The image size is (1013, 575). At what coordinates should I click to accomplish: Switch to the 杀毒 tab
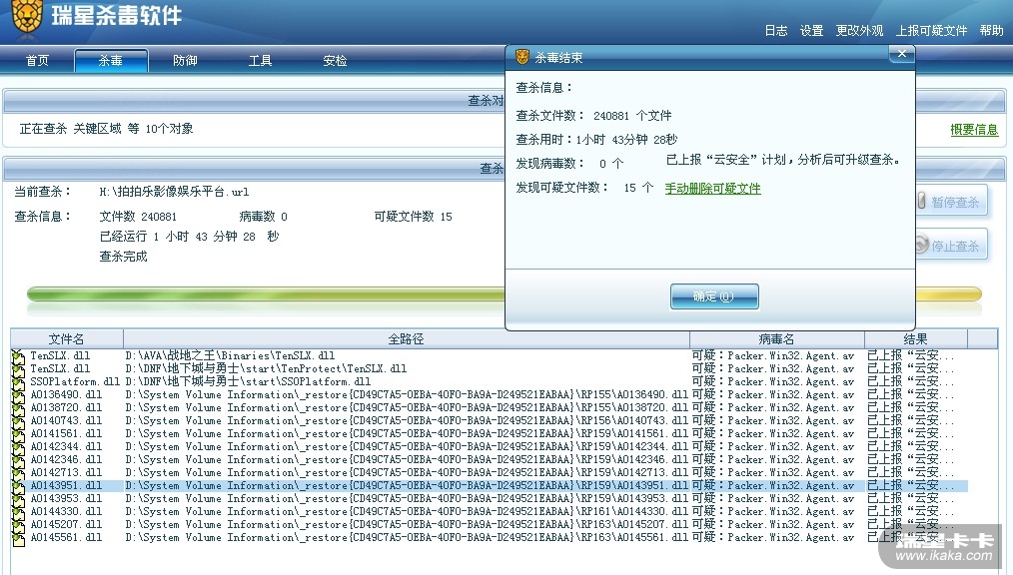pos(111,61)
